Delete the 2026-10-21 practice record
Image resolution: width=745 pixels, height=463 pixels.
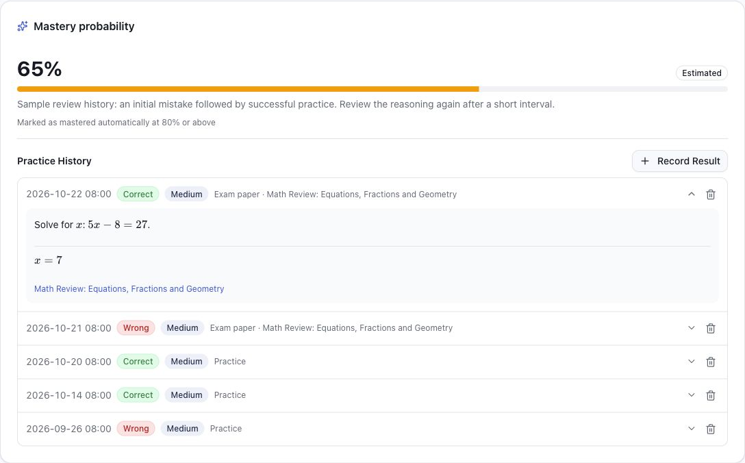pos(710,329)
